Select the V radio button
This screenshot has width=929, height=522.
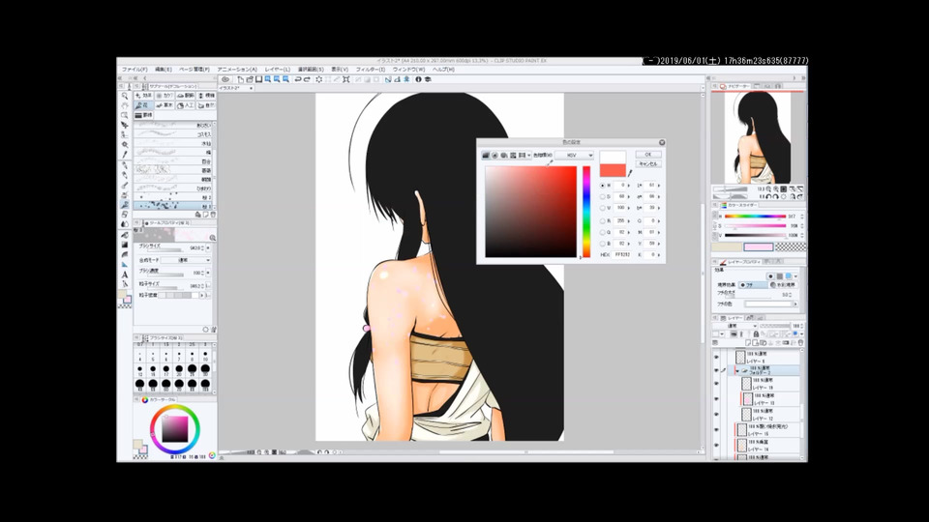pyautogui.click(x=603, y=208)
